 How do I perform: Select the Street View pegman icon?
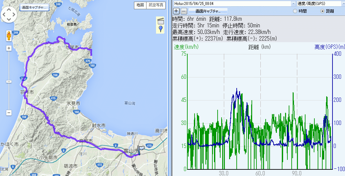(9, 36)
